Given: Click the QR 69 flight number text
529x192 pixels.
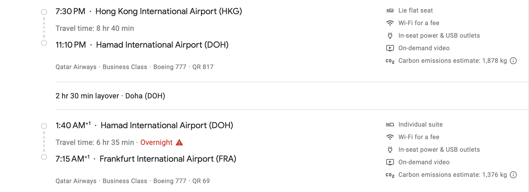Looking at the screenshot, I should tap(201, 181).
